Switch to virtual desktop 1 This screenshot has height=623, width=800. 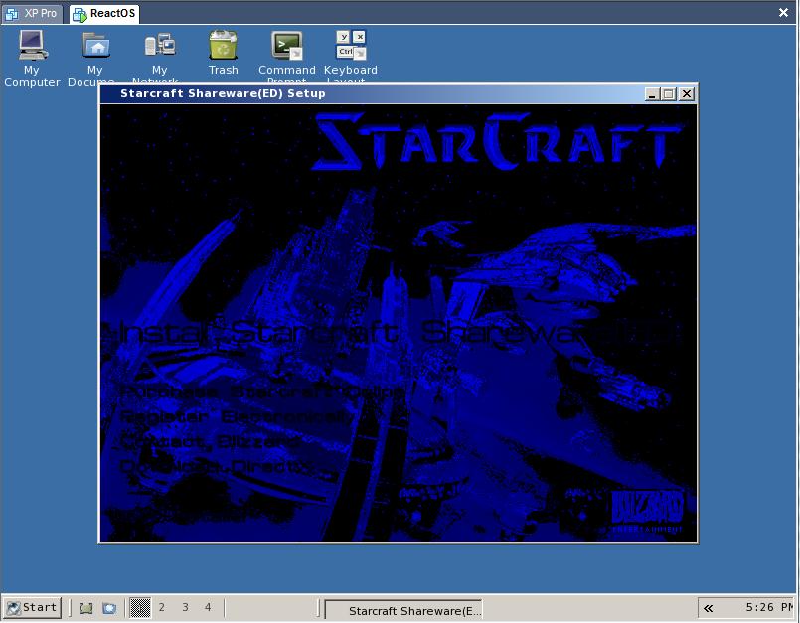(140, 608)
